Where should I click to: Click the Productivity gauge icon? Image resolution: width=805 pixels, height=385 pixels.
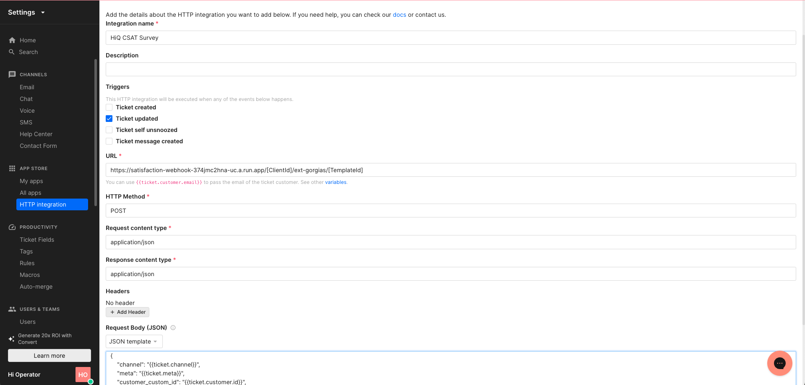12,227
